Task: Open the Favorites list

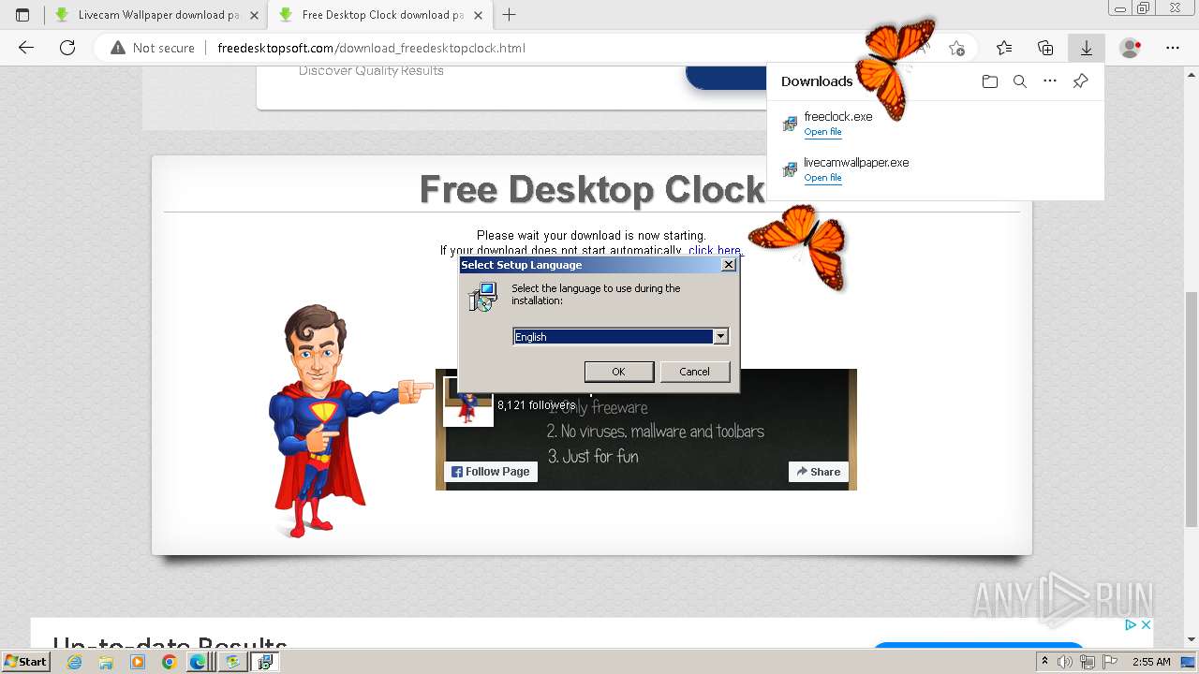Action: pyautogui.click(x=1004, y=48)
